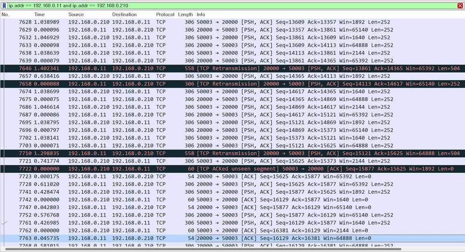Screen dimensions: 465x252
Task: Select packet number 7696
Action: point(232,130)
